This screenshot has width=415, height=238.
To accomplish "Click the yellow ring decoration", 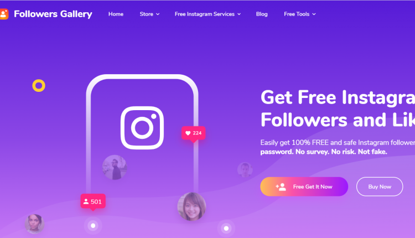I will pos(39,85).
